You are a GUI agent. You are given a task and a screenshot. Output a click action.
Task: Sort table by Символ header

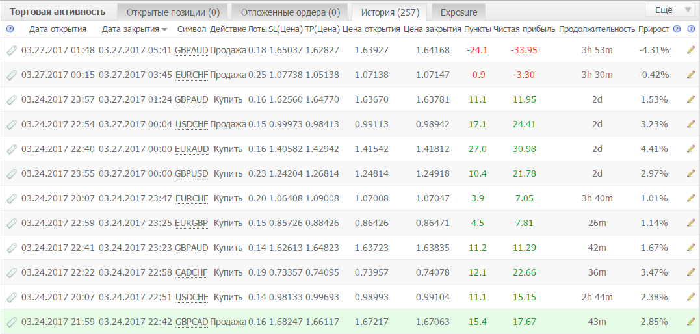pyautogui.click(x=192, y=29)
